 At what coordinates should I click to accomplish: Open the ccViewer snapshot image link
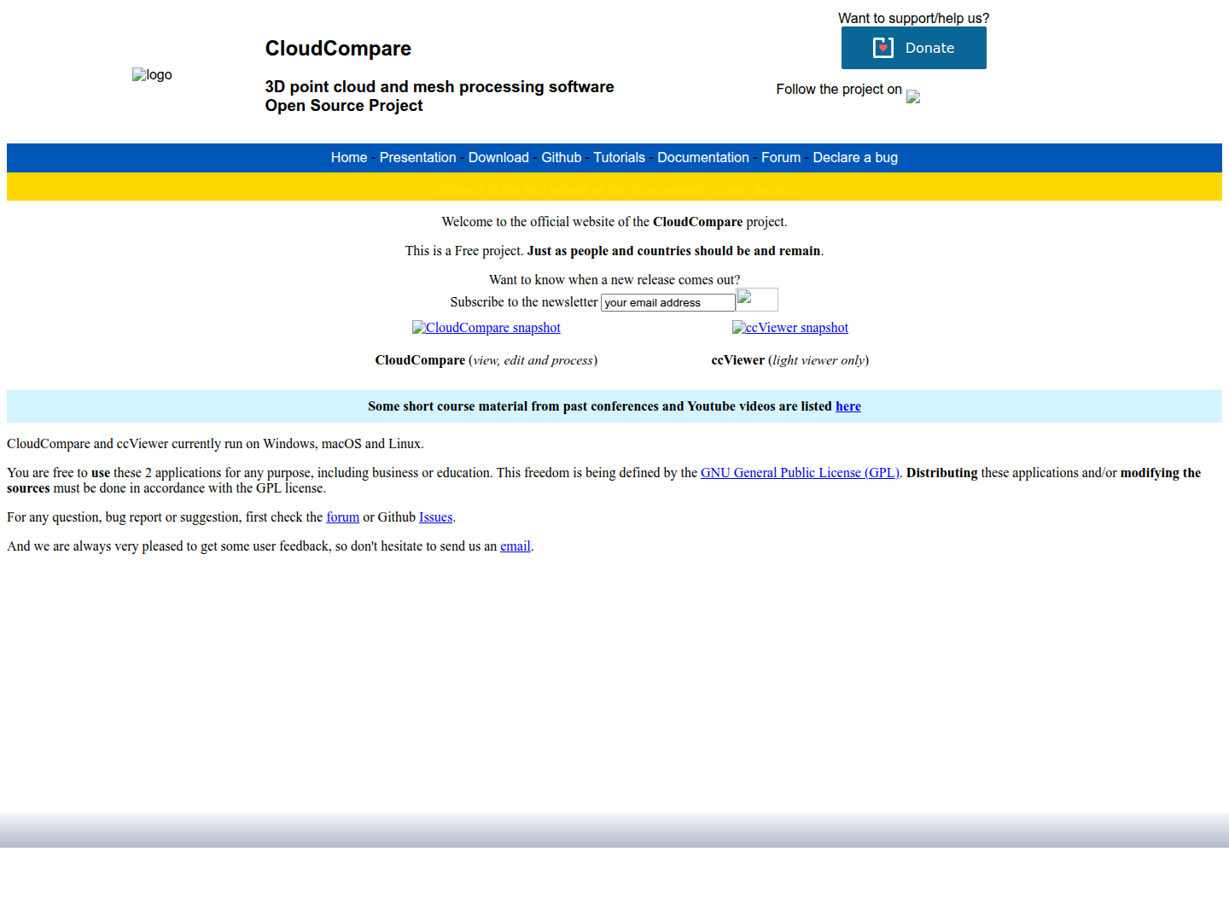(x=790, y=328)
